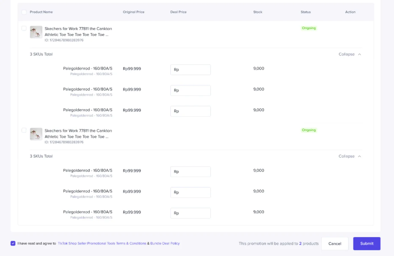Click the chevron icon beside second Collapse

pos(359,156)
